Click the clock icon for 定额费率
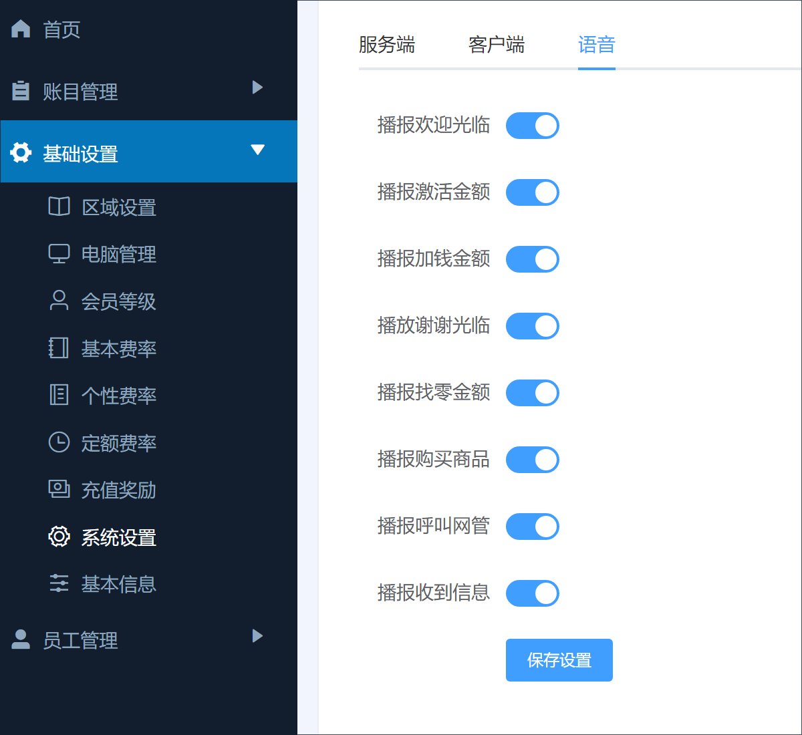The image size is (802, 735). tap(59, 442)
